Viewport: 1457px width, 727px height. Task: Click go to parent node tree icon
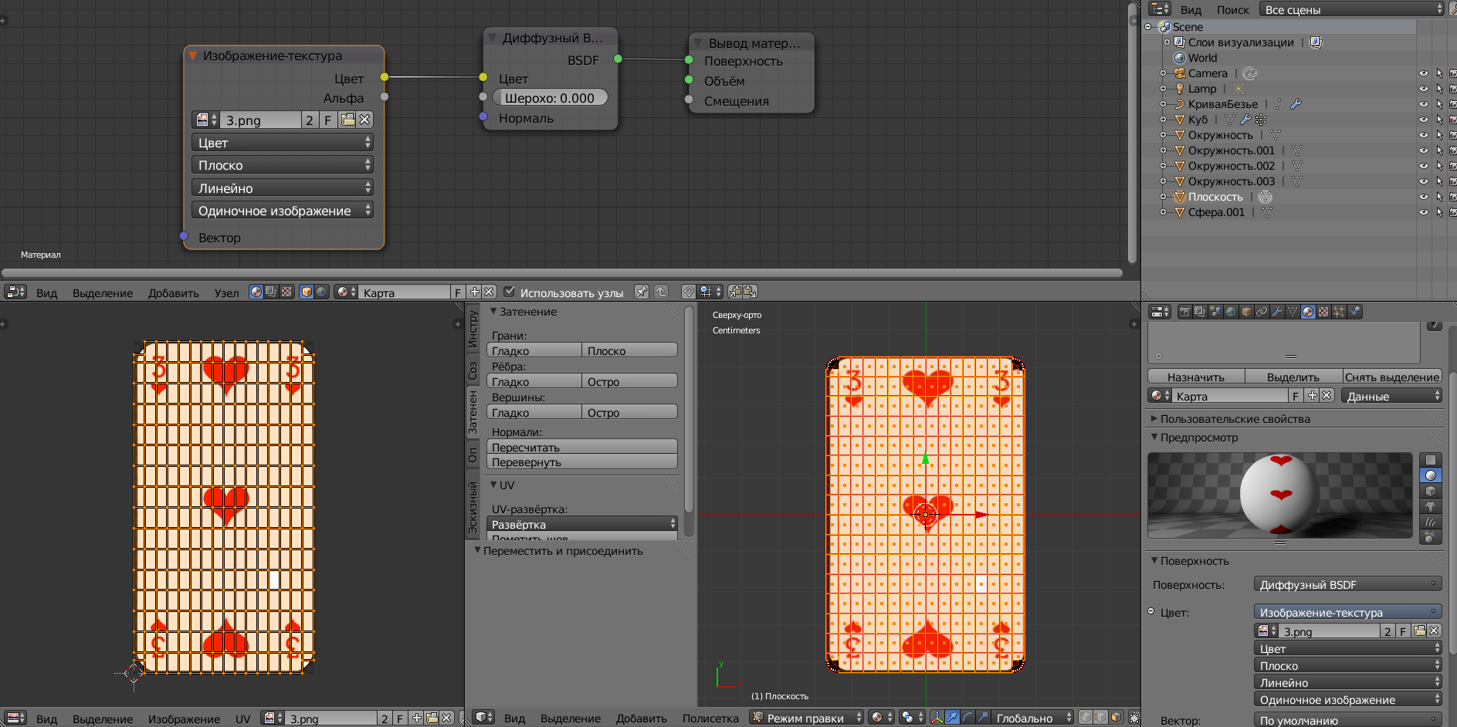point(661,292)
